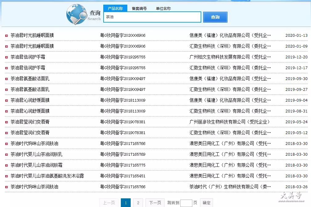Click red arrow bullet beside 婴儿山茶油润肤霜 row
The width and height of the screenshot is (311, 207).
6,165
